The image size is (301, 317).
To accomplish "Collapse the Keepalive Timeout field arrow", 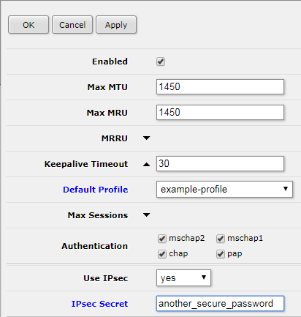I will pyautogui.click(x=146, y=164).
